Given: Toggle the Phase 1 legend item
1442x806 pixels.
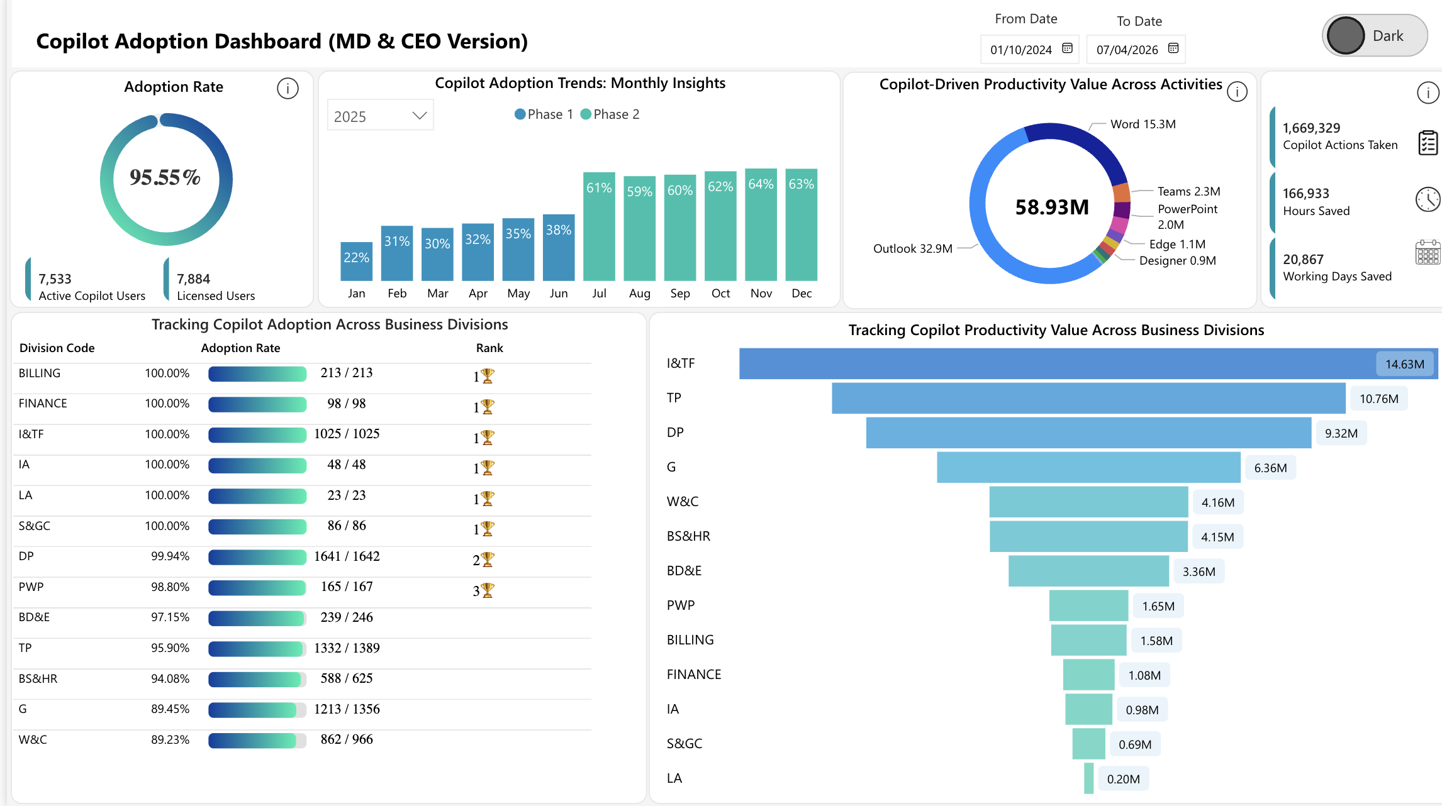Looking at the screenshot, I should pos(544,114).
